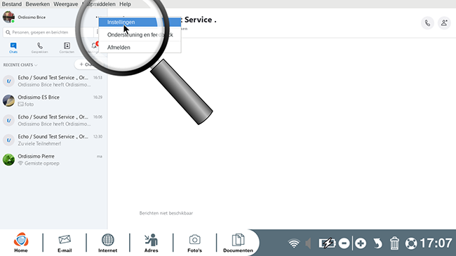This screenshot has height=256, width=456.
Task: Switch to the Gesprekken tab
Action: tap(39, 48)
